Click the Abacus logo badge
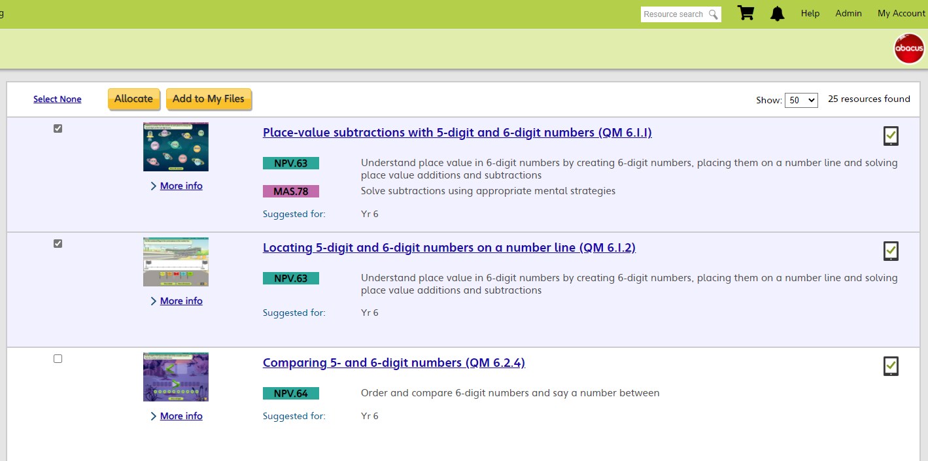The height and width of the screenshot is (461, 928). tap(909, 49)
